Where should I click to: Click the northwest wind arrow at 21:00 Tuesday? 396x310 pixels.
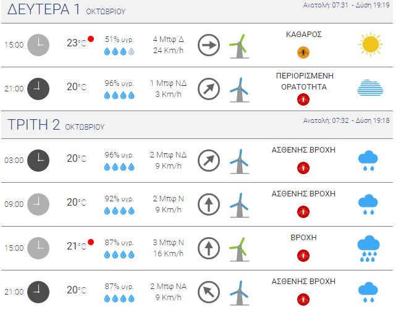coord(209,292)
